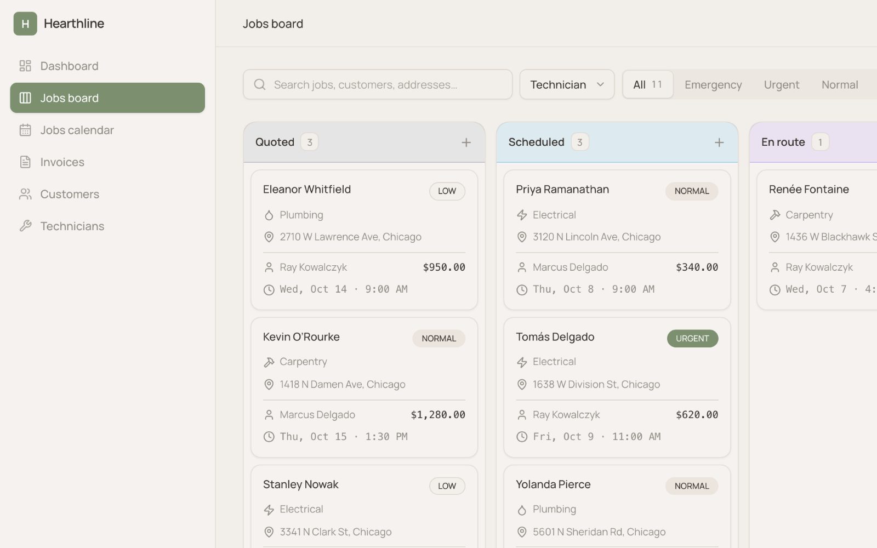Click the address 3120 N Lincoln Ave, Chicago

[x=597, y=237]
